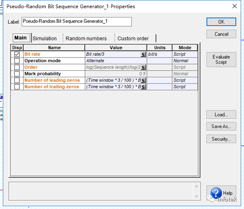Click the Name column header

coord(54,47)
